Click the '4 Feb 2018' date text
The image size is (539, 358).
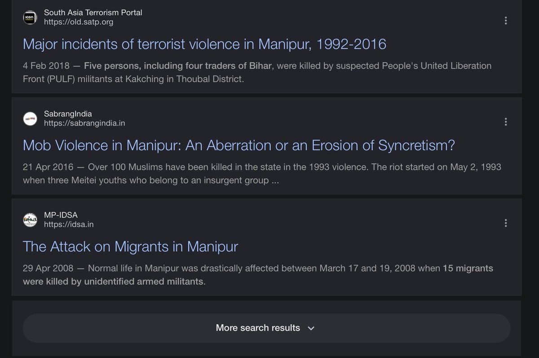coord(46,66)
